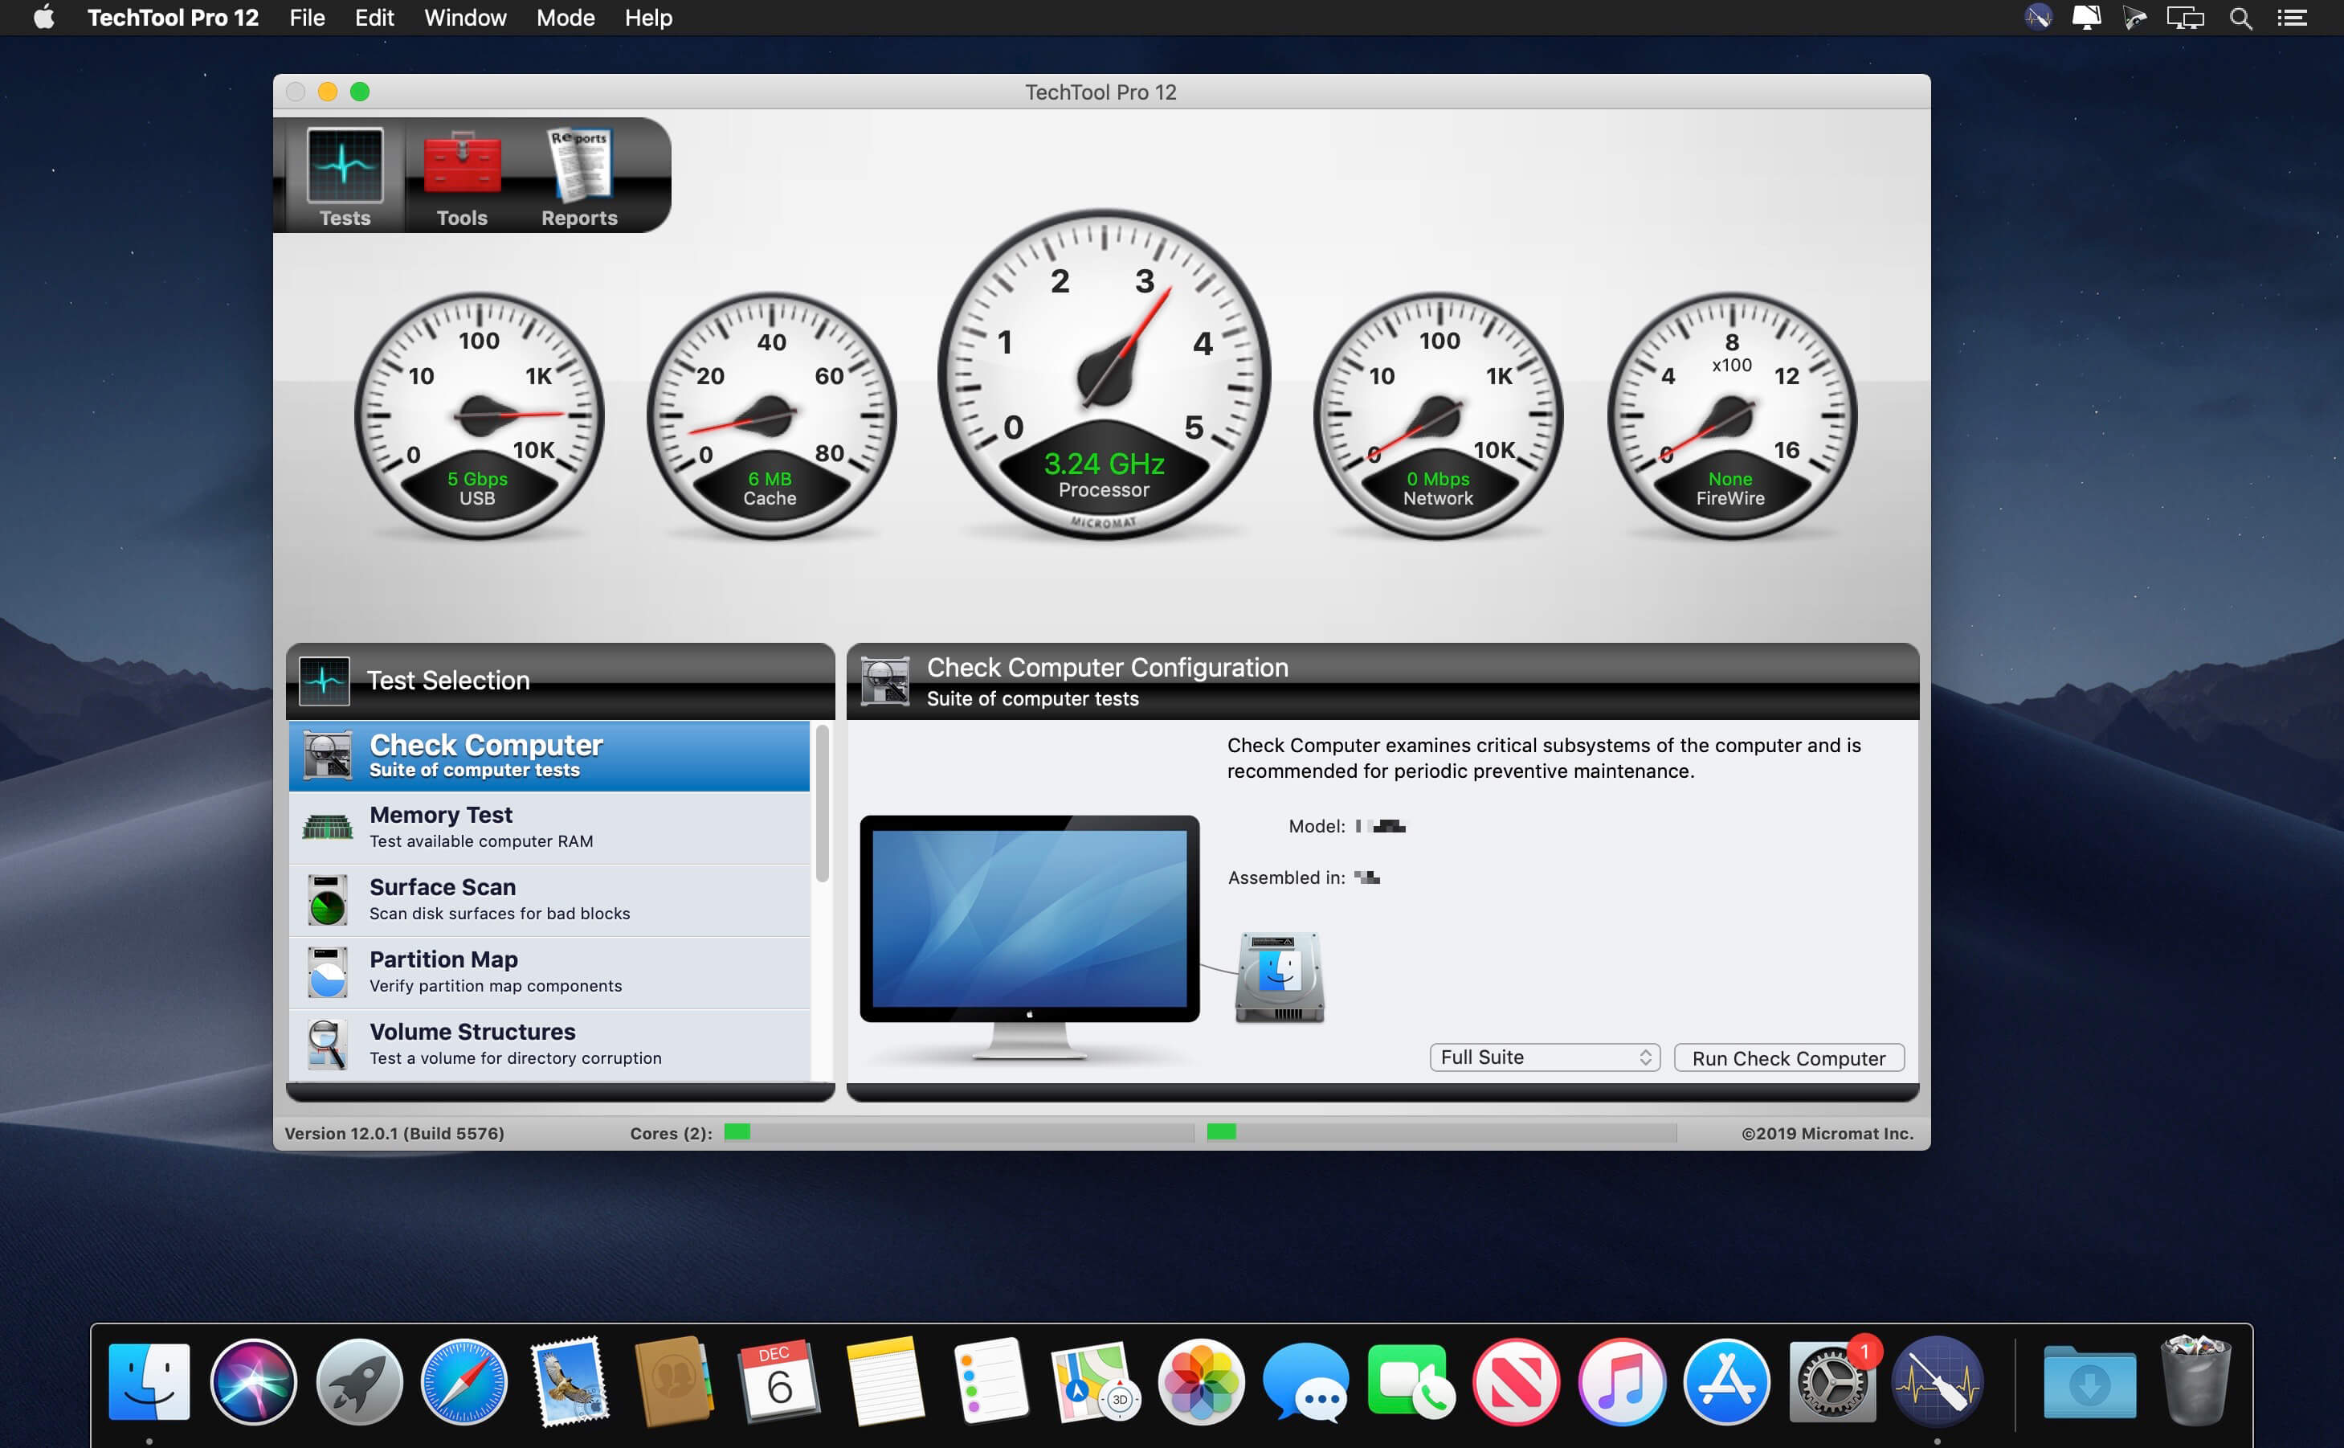Open the Reports newspaper icon
Viewport: 2344px width, 1448px height.
point(579,165)
